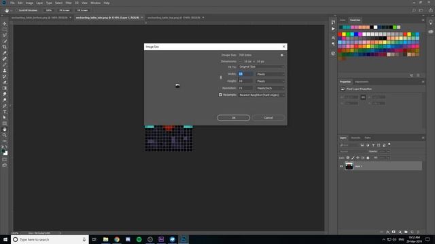435x244 pixels.
Task: Open Layers panel flyout menu
Action: [x=423, y=138]
